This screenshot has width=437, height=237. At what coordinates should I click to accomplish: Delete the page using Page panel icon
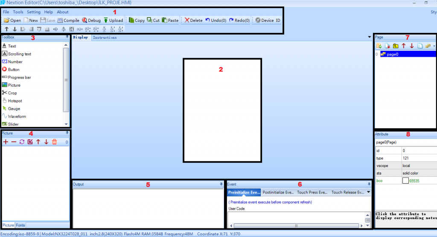pos(387,46)
